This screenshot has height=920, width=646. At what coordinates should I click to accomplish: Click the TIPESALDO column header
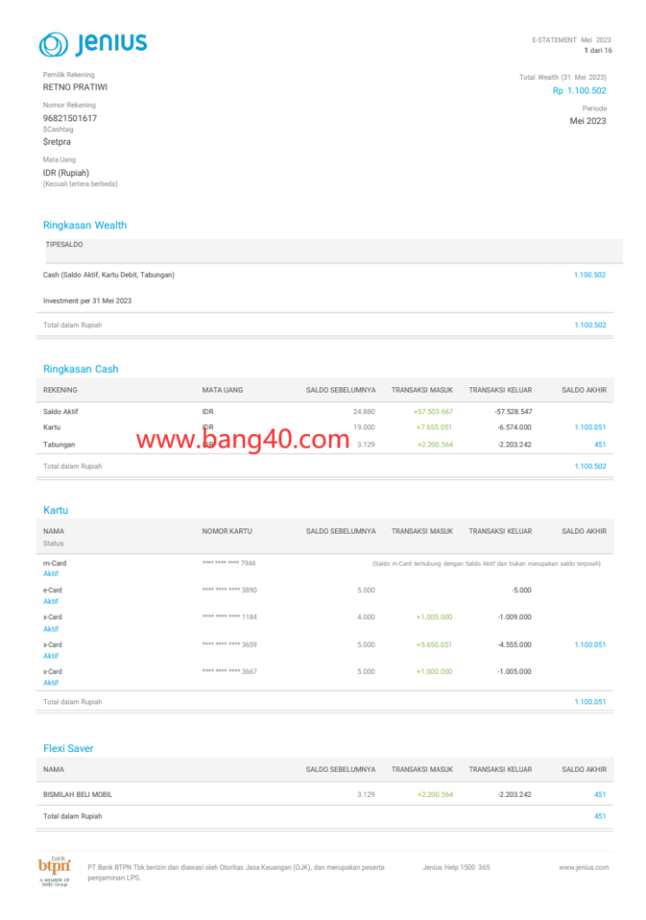64,244
